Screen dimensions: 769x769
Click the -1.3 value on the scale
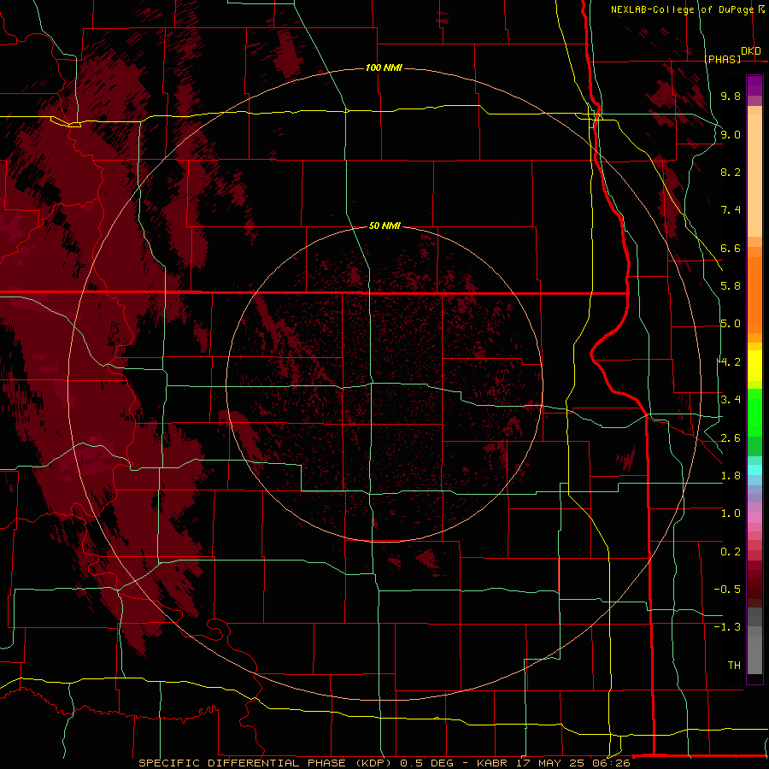727,627
